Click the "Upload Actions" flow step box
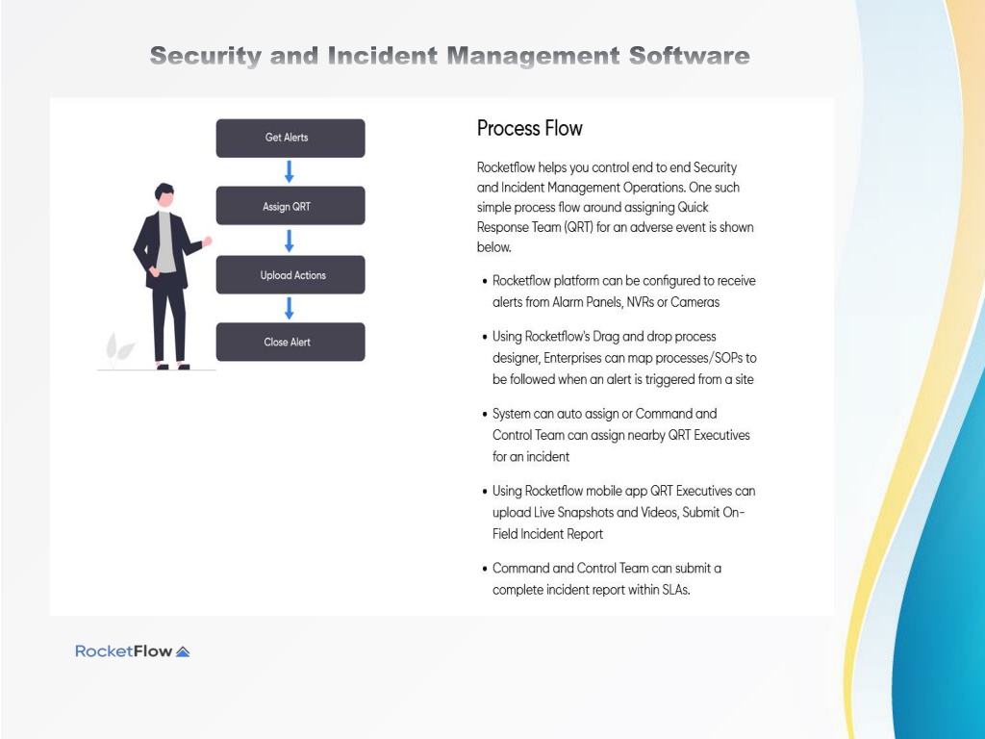 pos(290,274)
